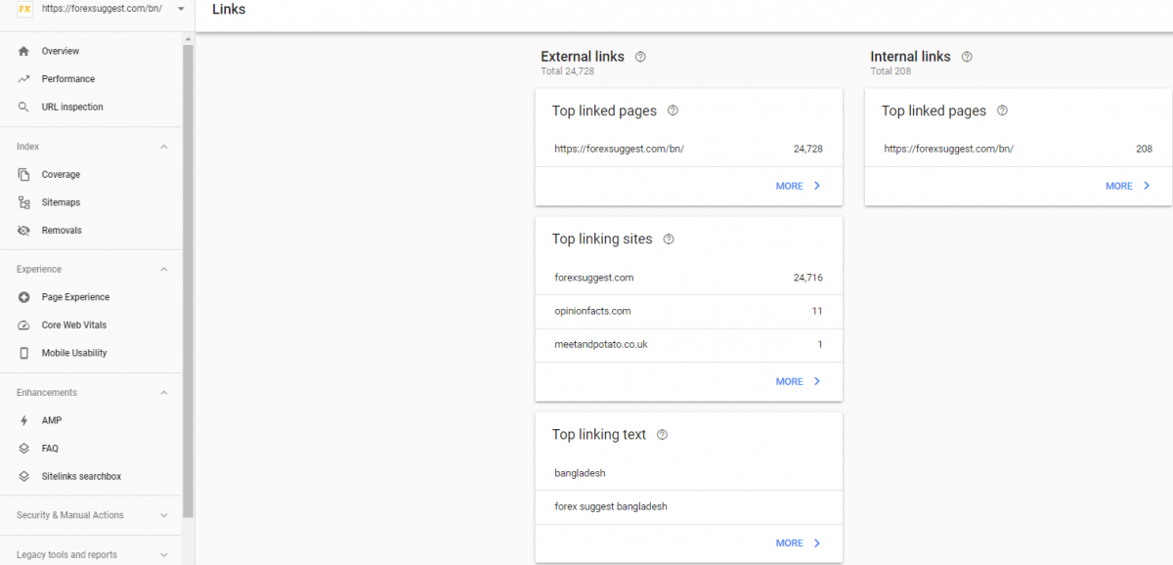The image size is (1173, 565).
Task: Collapse the Enhancements section
Action: [x=163, y=392]
